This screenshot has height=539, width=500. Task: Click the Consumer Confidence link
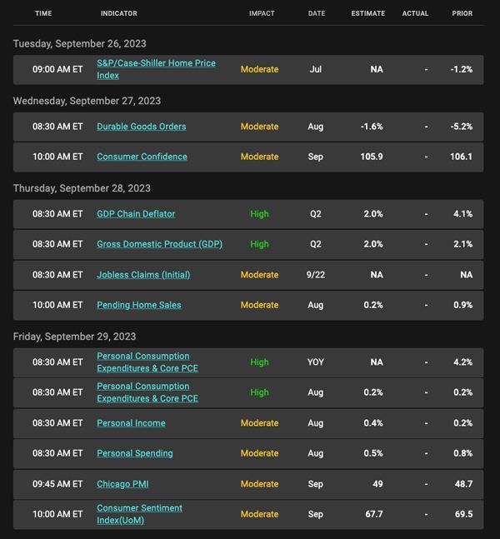point(142,157)
